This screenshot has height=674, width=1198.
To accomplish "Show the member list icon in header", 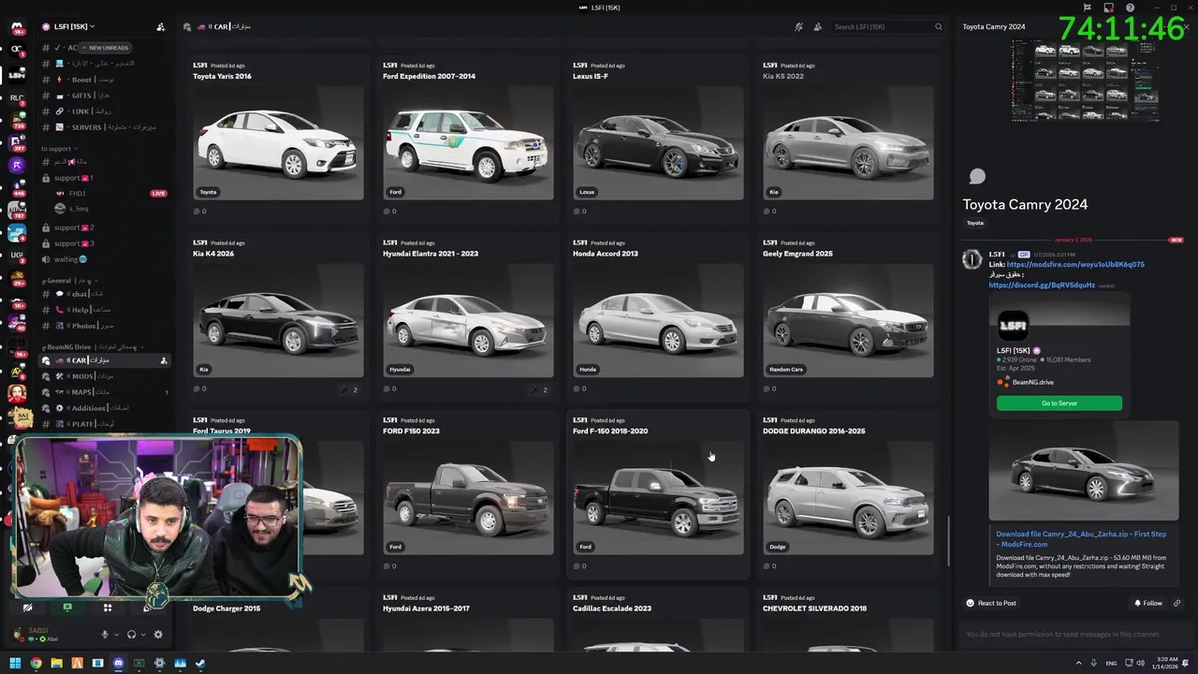I will (817, 26).
